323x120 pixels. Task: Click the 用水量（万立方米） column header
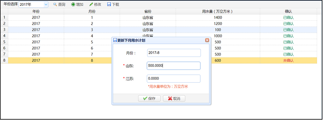click(x=218, y=12)
